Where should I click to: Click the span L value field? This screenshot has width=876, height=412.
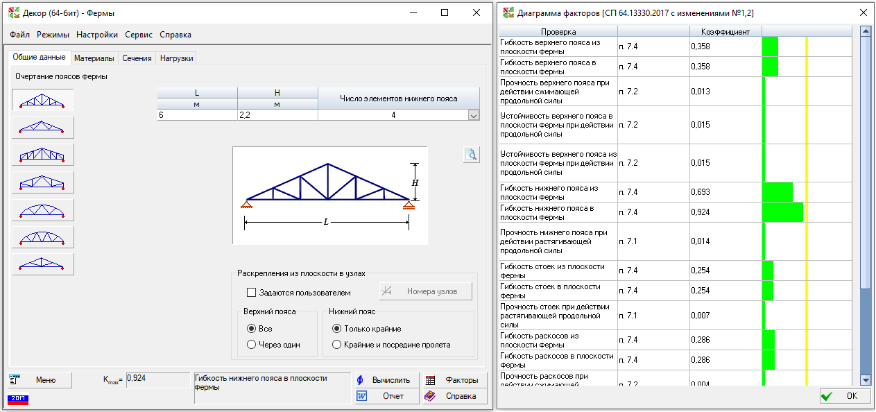(x=197, y=116)
